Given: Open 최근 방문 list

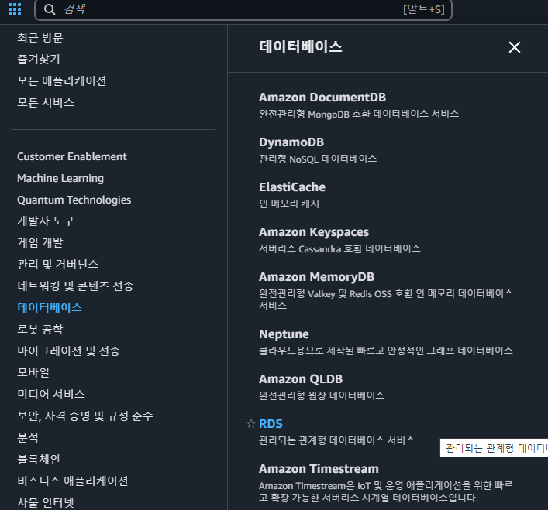Looking at the screenshot, I should coord(40,38).
